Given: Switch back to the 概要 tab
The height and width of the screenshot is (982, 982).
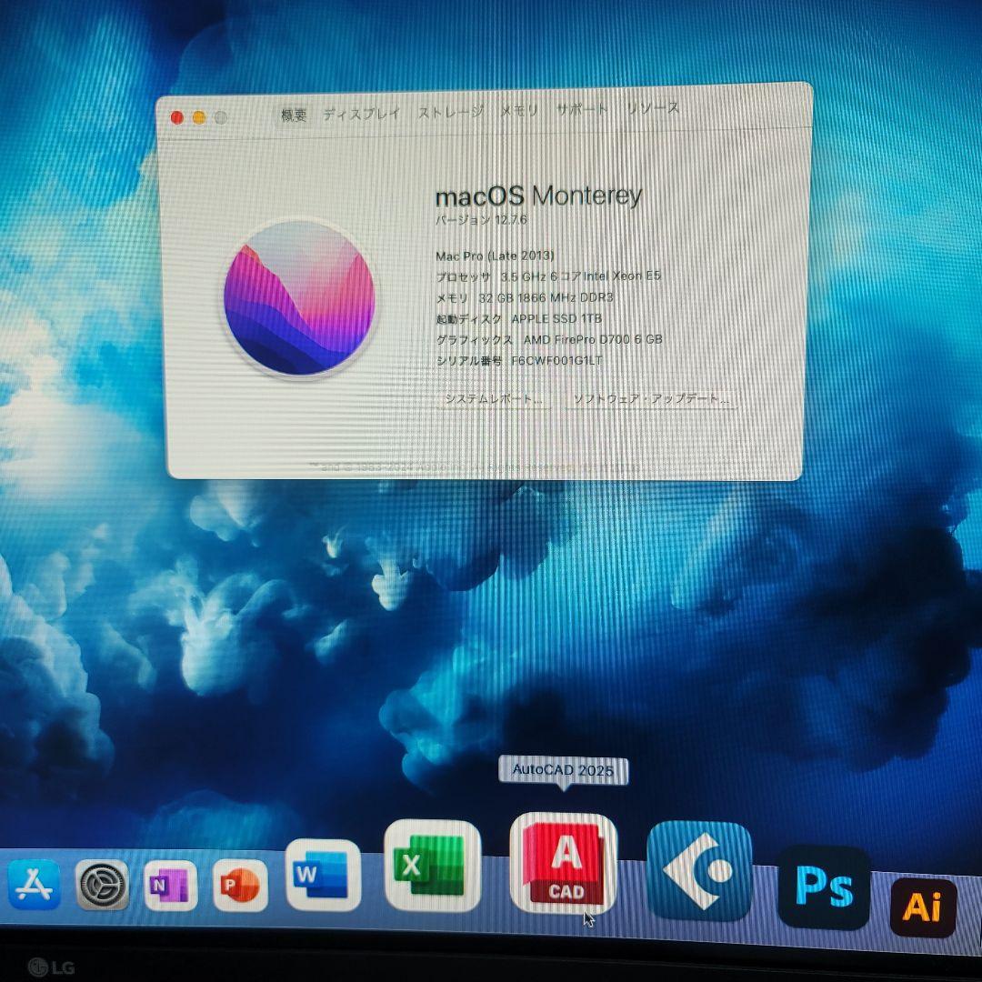Looking at the screenshot, I should [x=293, y=113].
